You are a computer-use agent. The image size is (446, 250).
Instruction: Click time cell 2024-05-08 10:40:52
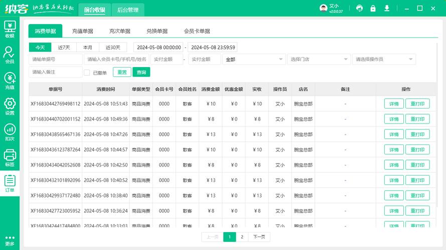105,180
